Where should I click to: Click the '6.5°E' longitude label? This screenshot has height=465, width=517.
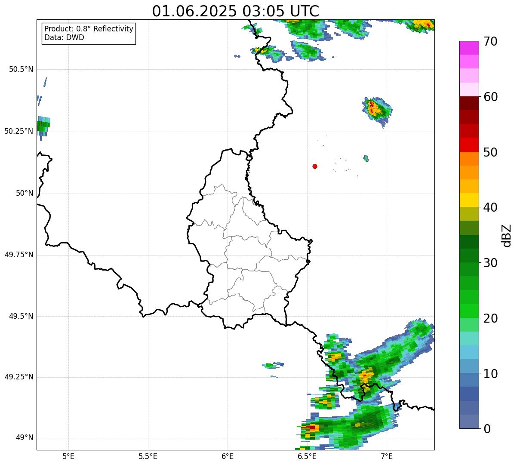(x=307, y=456)
